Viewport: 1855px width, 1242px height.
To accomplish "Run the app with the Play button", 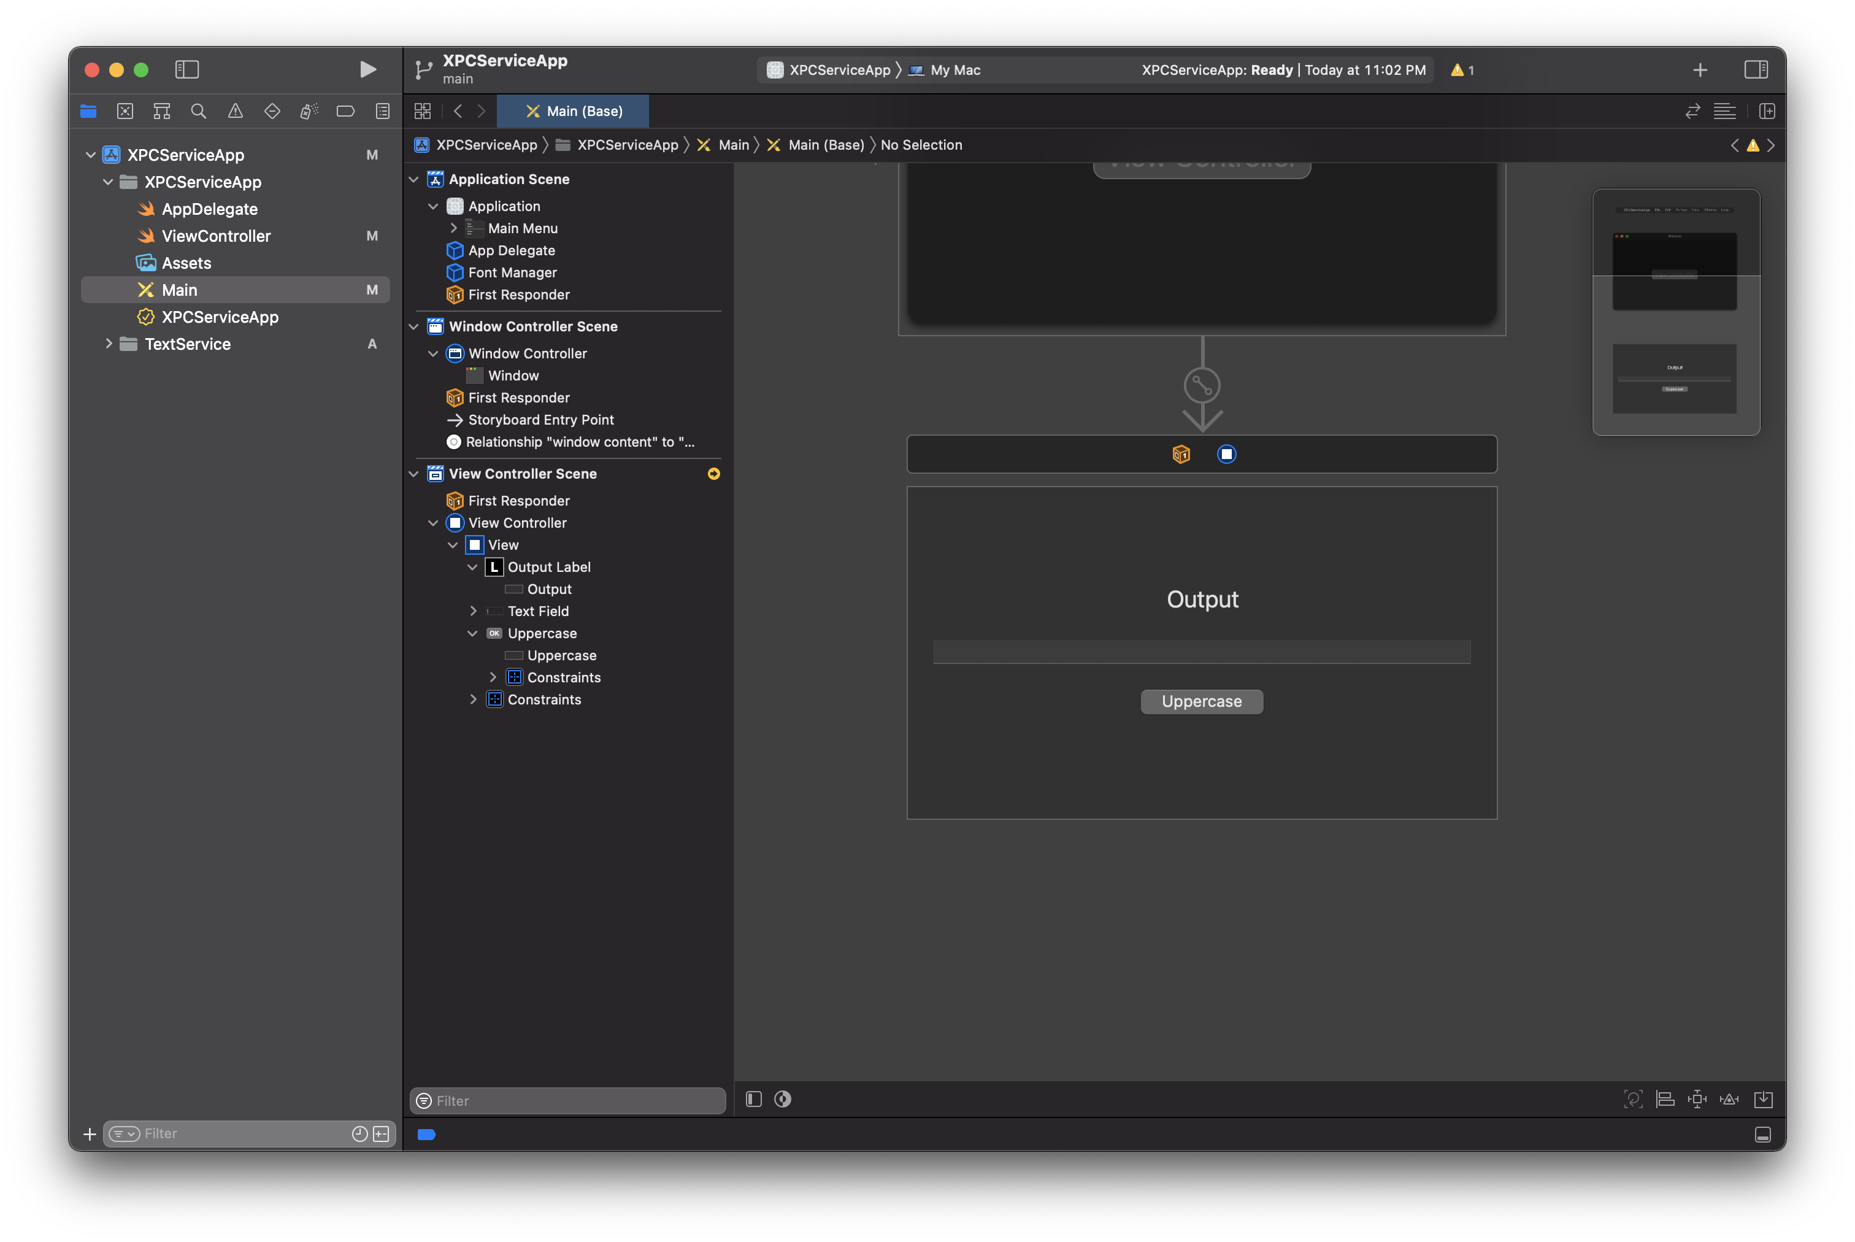I will 367,70.
